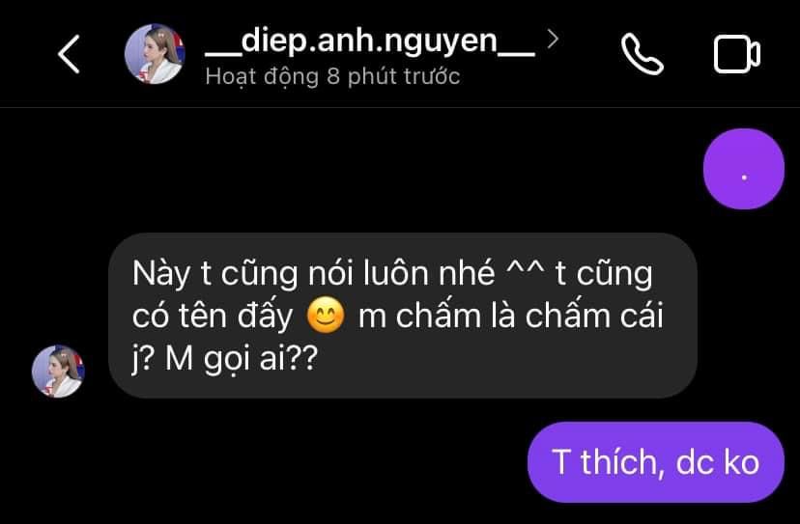This screenshot has width=800, height=524.
Task: Start a video call with camera icon
Action: pyautogui.click(x=737, y=54)
